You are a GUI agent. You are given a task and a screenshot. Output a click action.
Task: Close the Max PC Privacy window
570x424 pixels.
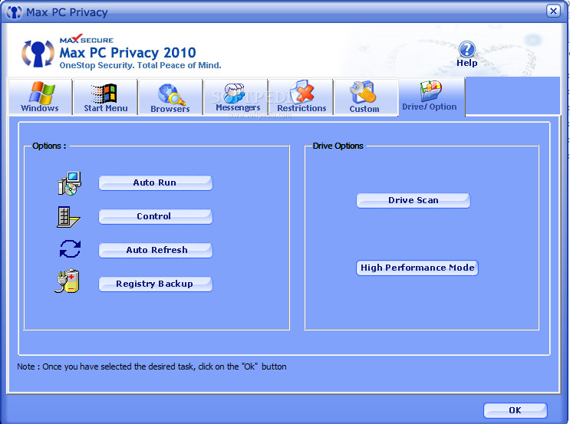[x=553, y=12]
